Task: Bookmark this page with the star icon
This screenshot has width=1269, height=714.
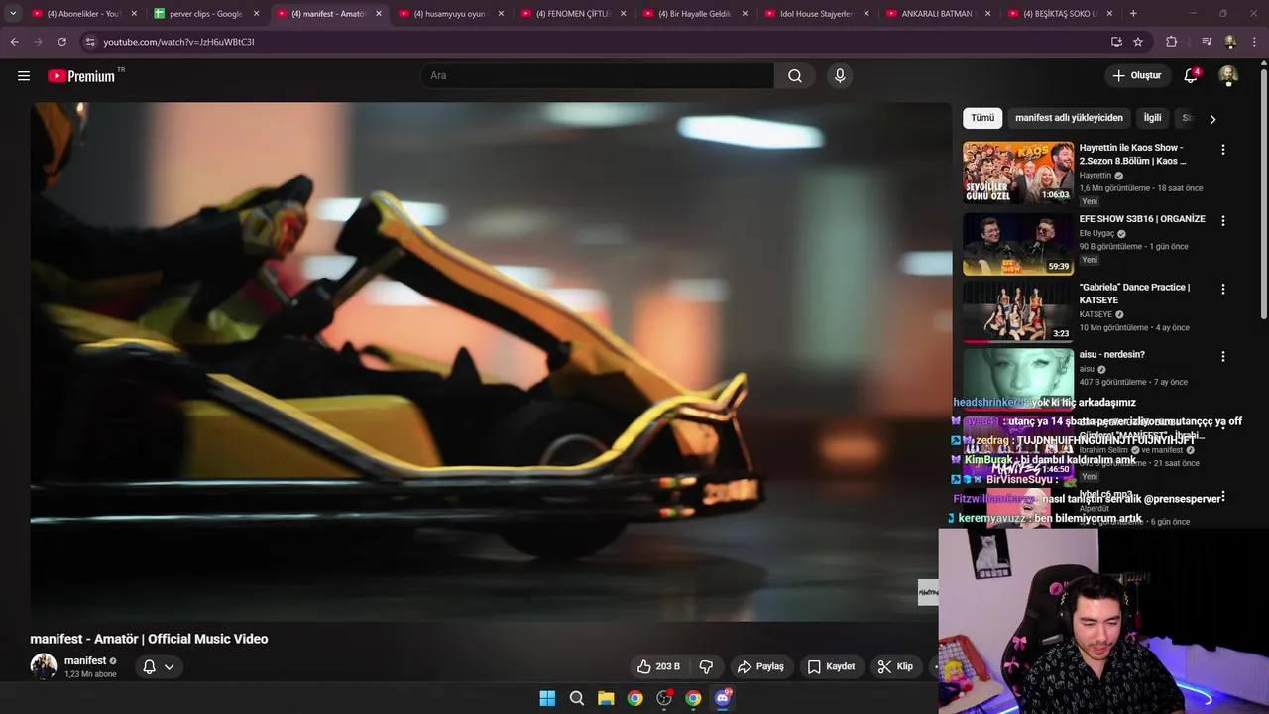Action: 1138,42
